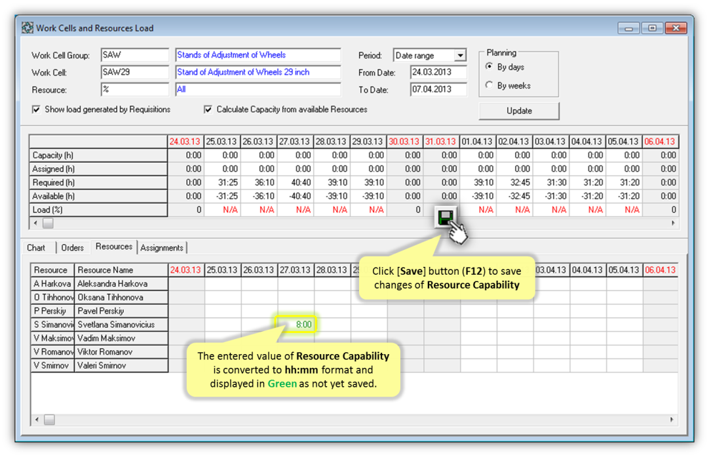Click the 24.03.13 column header in upper grid
The height and width of the screenshot is (457, 709).
point(185,142)
